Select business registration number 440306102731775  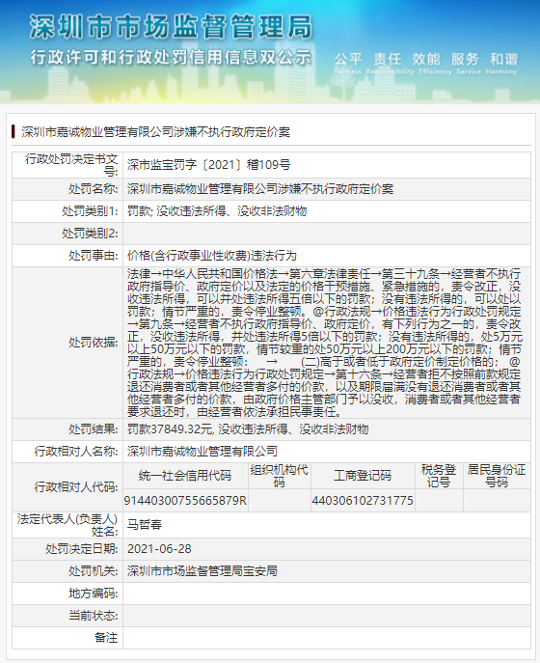363,501
